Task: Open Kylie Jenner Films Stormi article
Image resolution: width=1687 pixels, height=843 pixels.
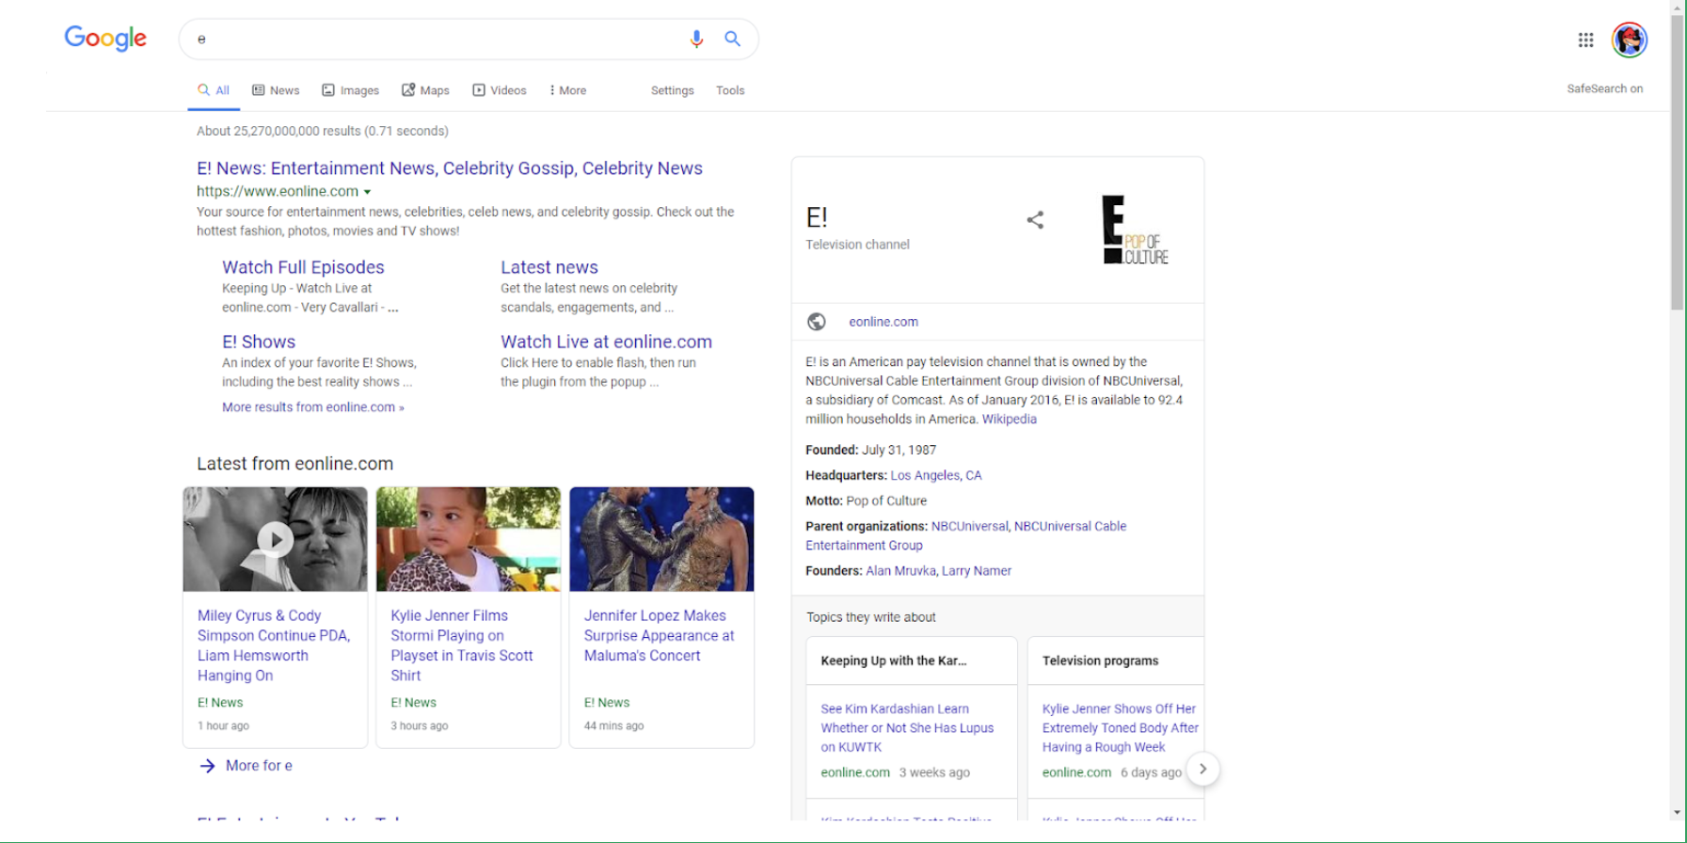Action: coord(462,645)
